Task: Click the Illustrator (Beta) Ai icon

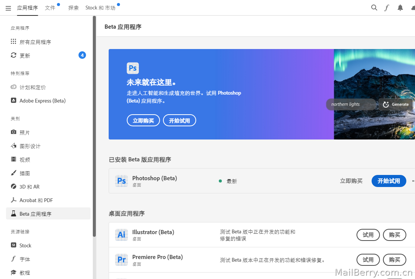Action: (x=121, y=235)
